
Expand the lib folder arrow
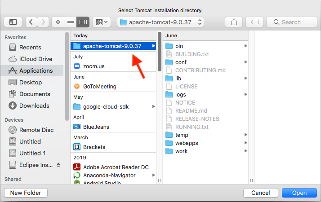tap(245, 78)
